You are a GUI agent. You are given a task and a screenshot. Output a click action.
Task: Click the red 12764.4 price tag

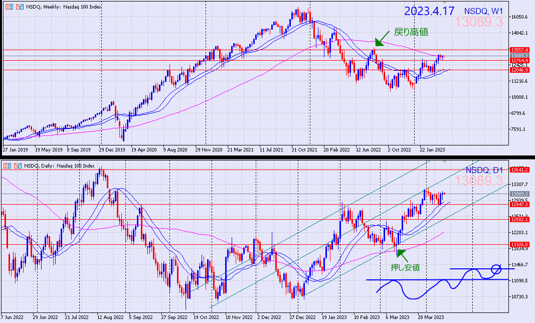tap(519, 60)
